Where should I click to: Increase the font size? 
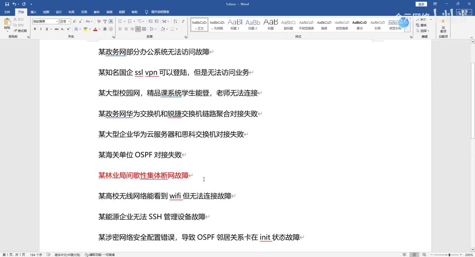tap(75, 22)
